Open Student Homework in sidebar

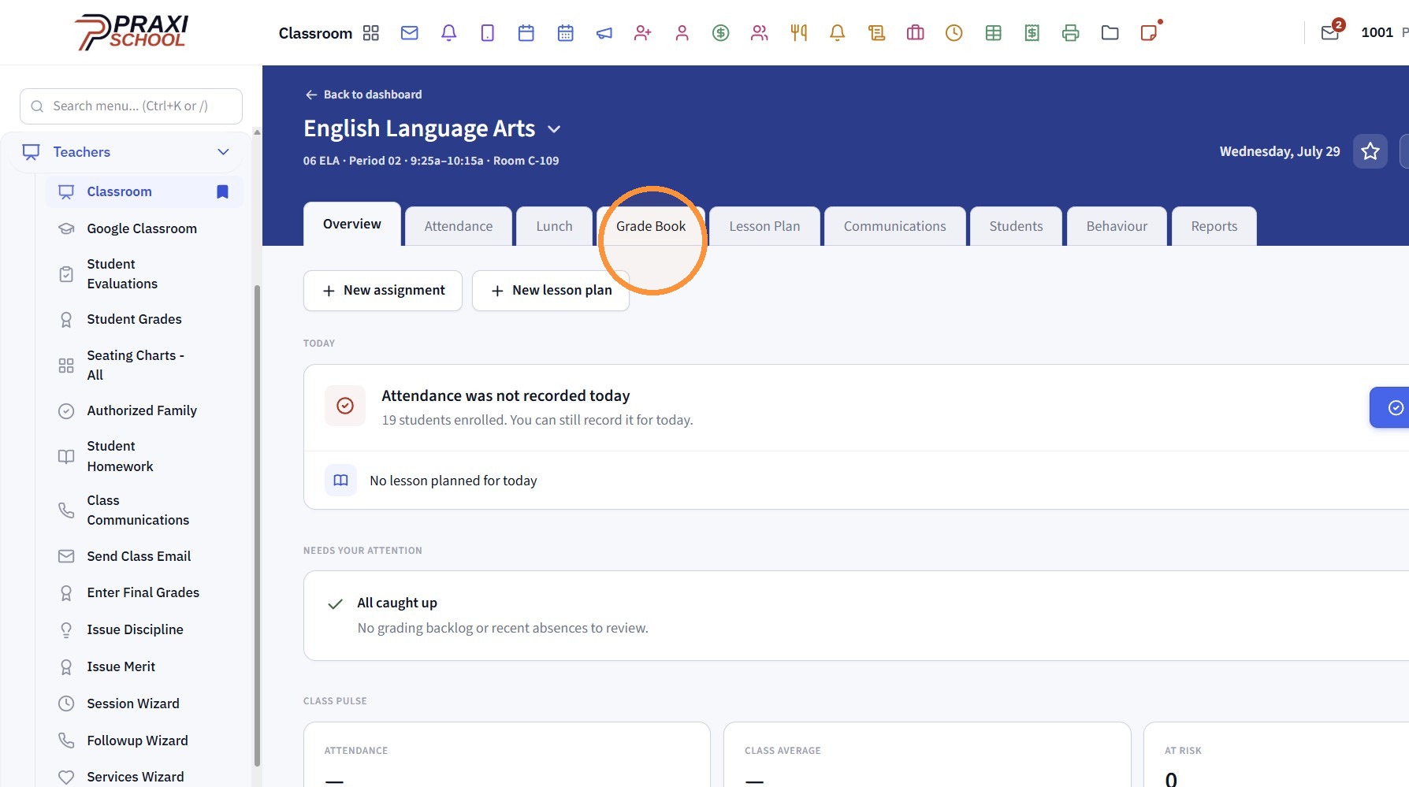tap(144, 456)
